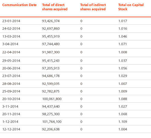Click the 100,061,800 shares value

(52, 99)
